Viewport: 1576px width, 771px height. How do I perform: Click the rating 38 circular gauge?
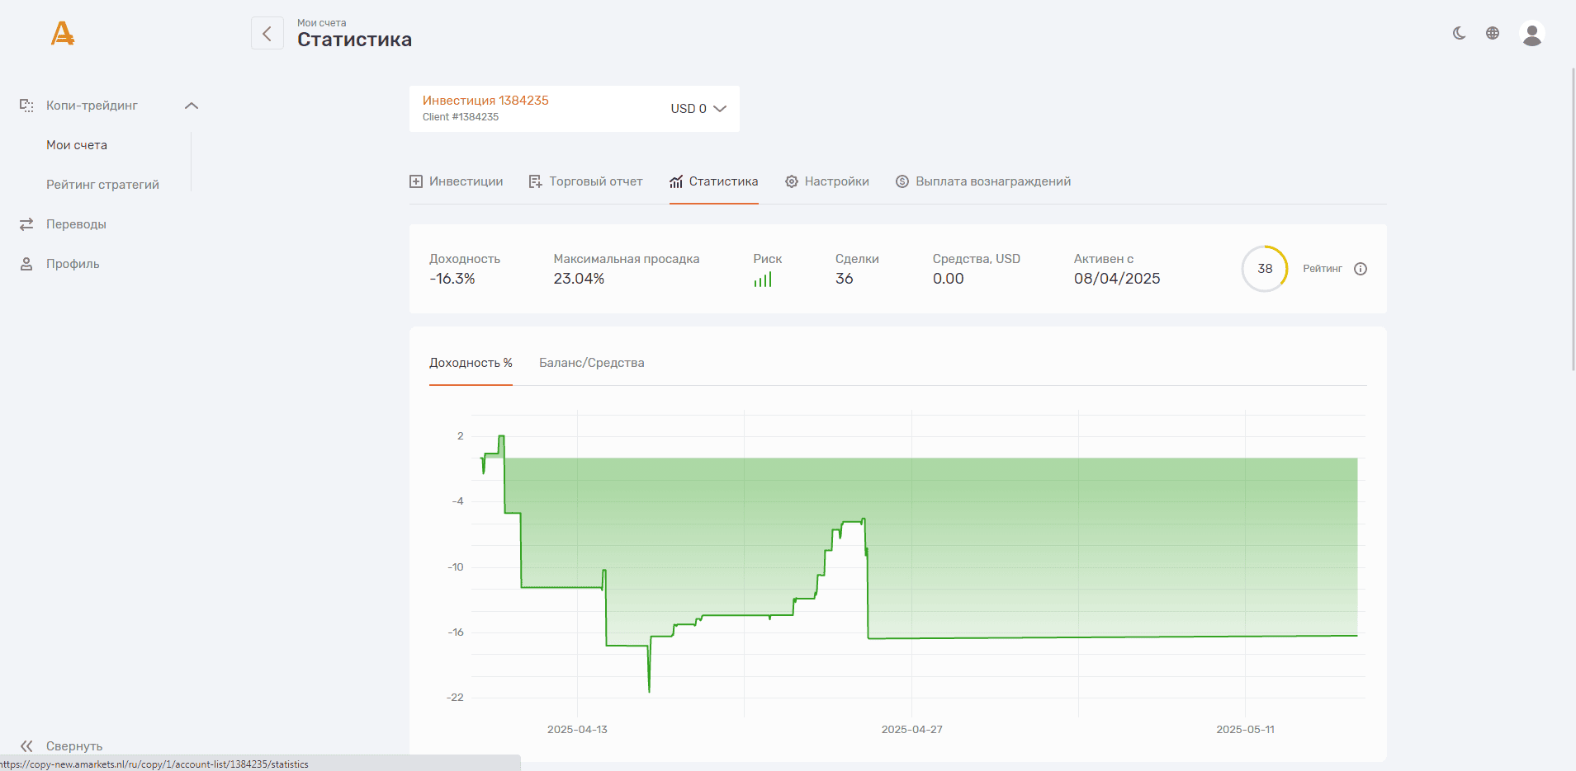click(1265, 269)
